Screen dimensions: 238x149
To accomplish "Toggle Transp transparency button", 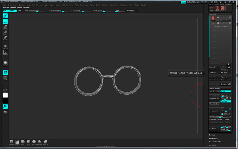I will click(5, 106).
